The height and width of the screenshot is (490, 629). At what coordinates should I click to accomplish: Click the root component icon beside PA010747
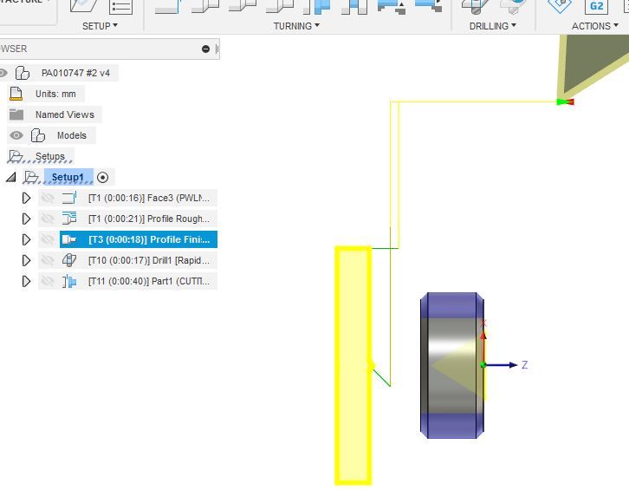point(22,73)
